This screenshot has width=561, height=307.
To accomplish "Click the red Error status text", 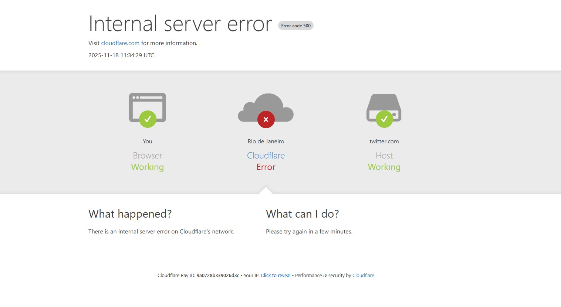I will (x=266, y=167).
